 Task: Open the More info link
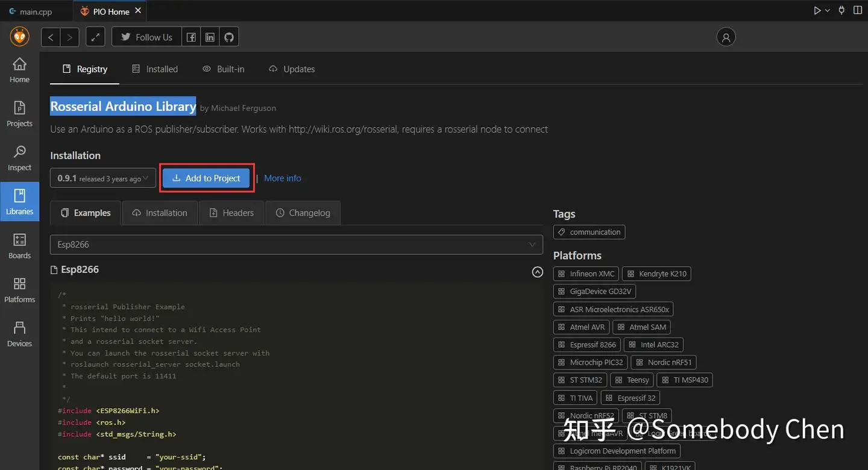tap(283, 178)
